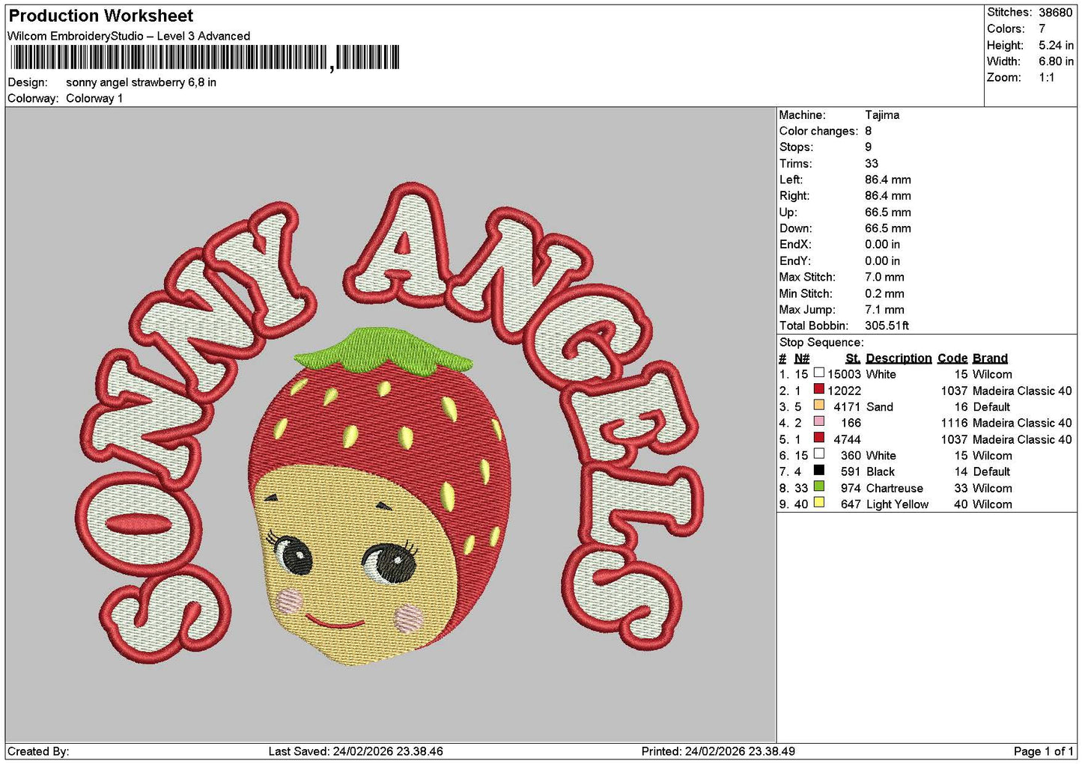Click the Sonny Angels strawberry embroidery preview

(x=390, y=424)
